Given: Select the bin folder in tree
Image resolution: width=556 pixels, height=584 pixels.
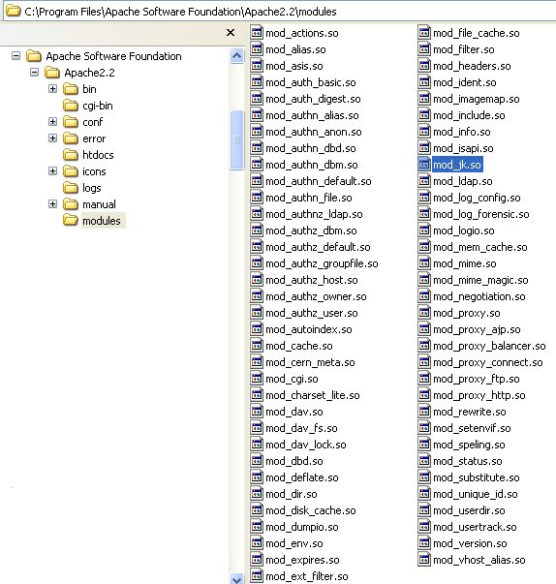Looking at the screenshot, I should click(89, 89).
